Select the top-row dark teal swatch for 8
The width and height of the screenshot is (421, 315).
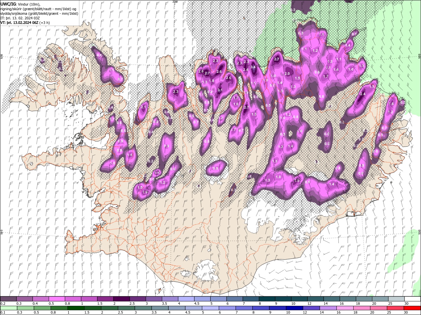coord(267,299)
